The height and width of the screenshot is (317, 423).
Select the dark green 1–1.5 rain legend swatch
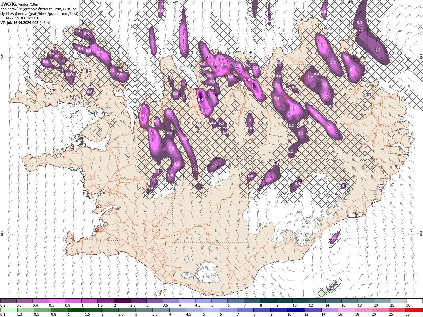coord(76,310)
